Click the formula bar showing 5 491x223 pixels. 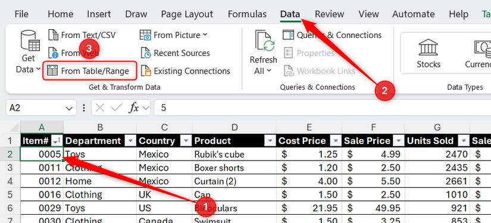pyautogui.click(x=323, y=108)
